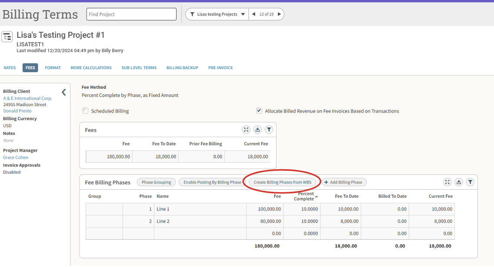Switch to the Rates tab
494x267 pixels.
10,68
